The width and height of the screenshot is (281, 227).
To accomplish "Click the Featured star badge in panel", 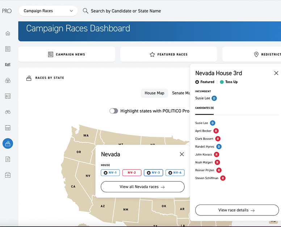I will [x=197, y=82].
